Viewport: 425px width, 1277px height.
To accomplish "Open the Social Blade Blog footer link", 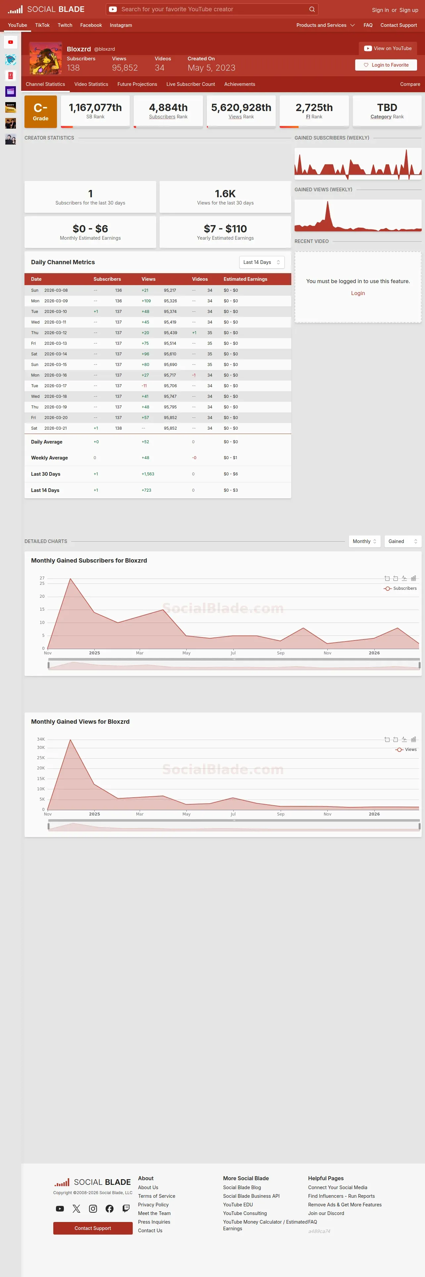I will (x=242, y=1187).
